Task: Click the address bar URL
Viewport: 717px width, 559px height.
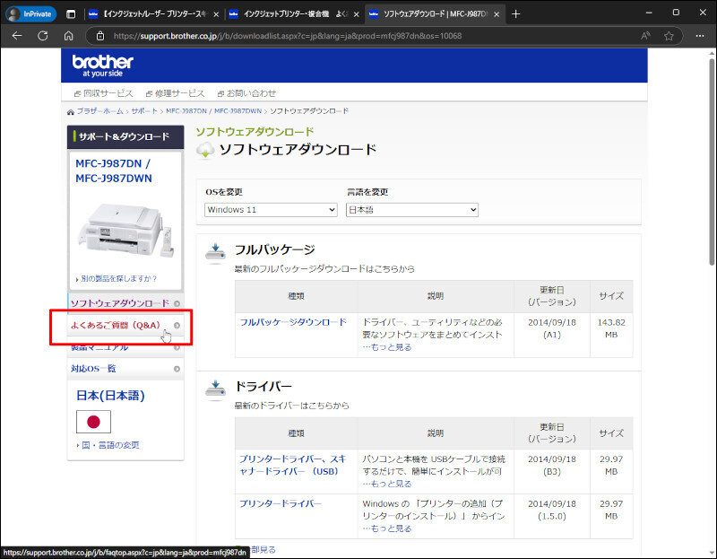Action: coord(288,36)
